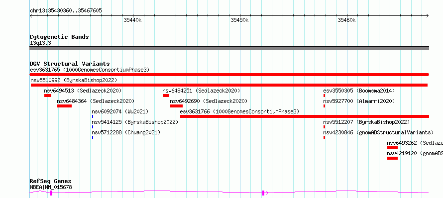443x198 pixels.
Task: Select the 13q13.3 band label
Action: pyautogui.click(x=40, y=43)
